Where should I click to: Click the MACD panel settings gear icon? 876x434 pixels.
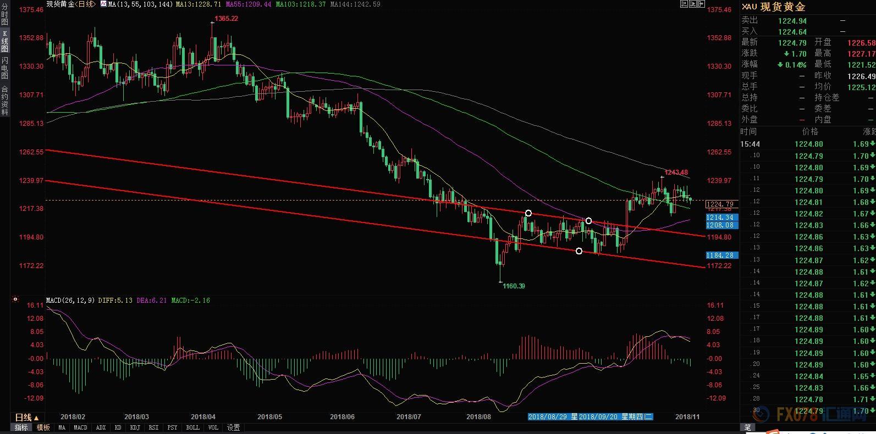point(15,300)
